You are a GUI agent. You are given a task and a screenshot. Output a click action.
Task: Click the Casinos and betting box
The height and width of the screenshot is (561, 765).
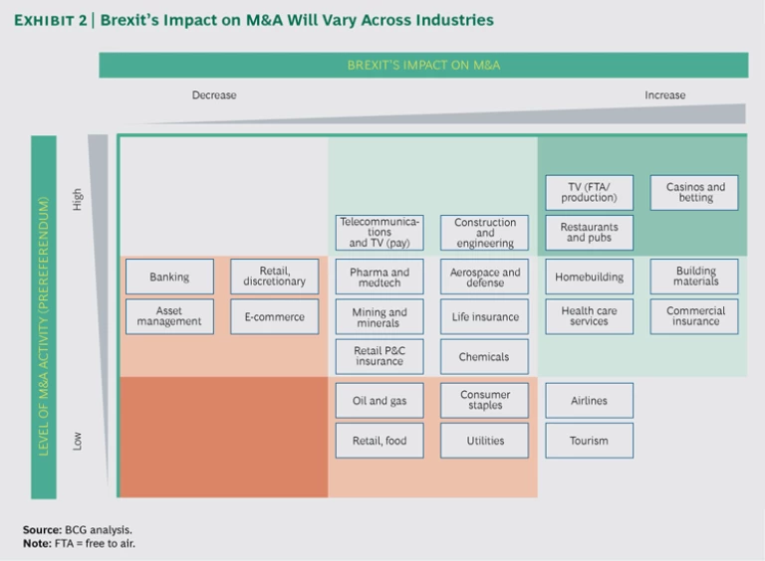[694, 192]
